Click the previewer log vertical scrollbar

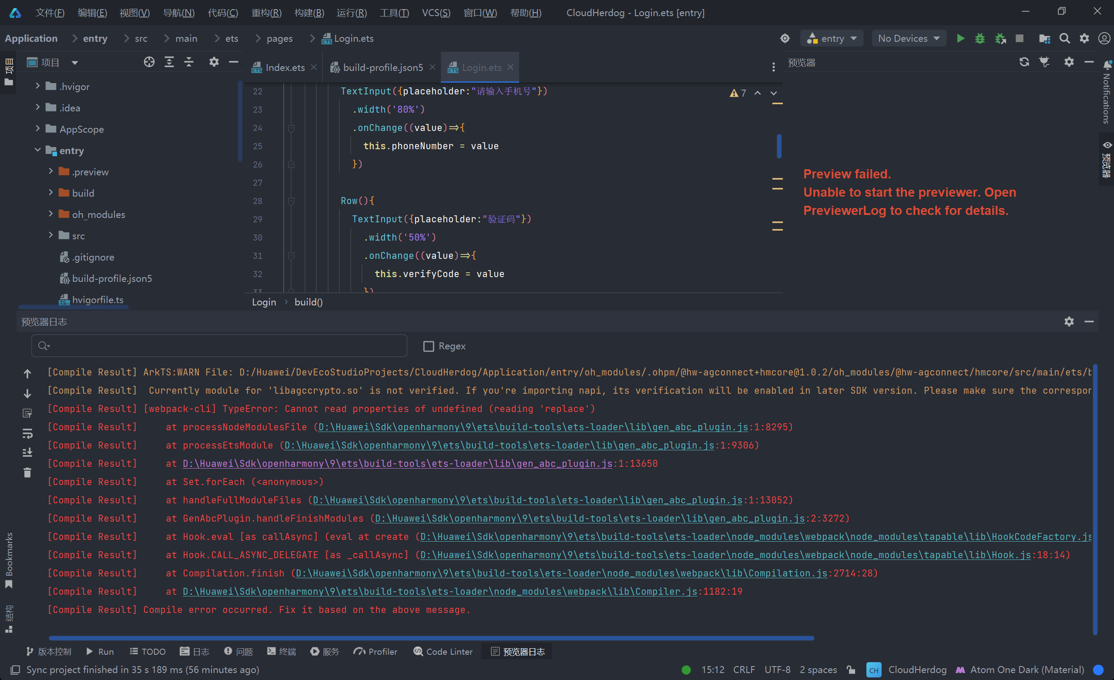point(1095,499)
